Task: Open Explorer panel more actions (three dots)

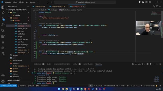Action: point(28,6)
